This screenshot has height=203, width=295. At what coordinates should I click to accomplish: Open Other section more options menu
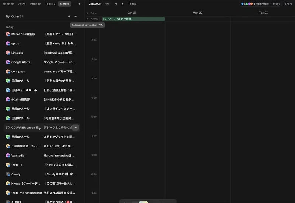point(75,16)
